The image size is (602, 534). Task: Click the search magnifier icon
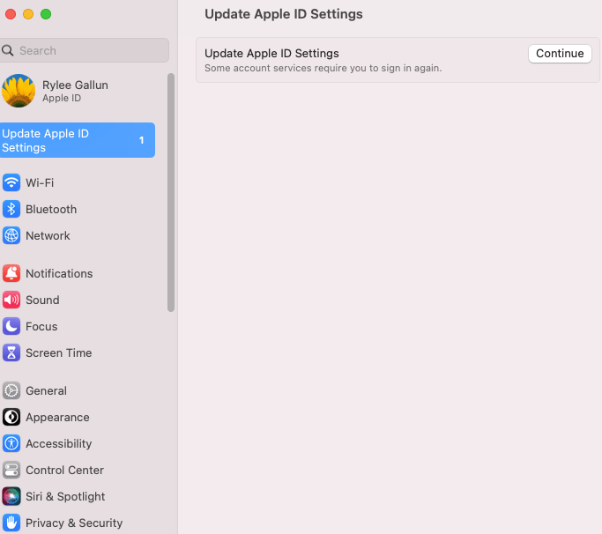click(x=7, y=50)
